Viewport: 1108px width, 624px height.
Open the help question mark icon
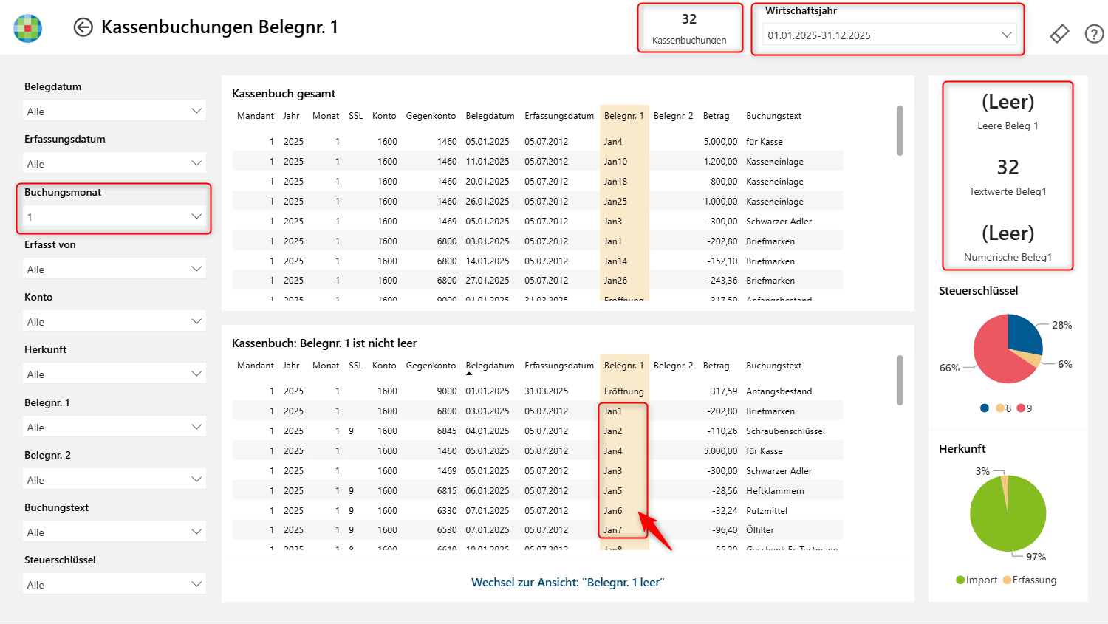pos(1094,34)
